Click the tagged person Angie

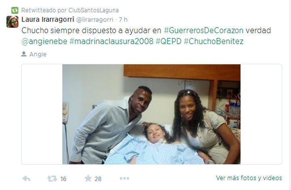[x=38, y=54]
